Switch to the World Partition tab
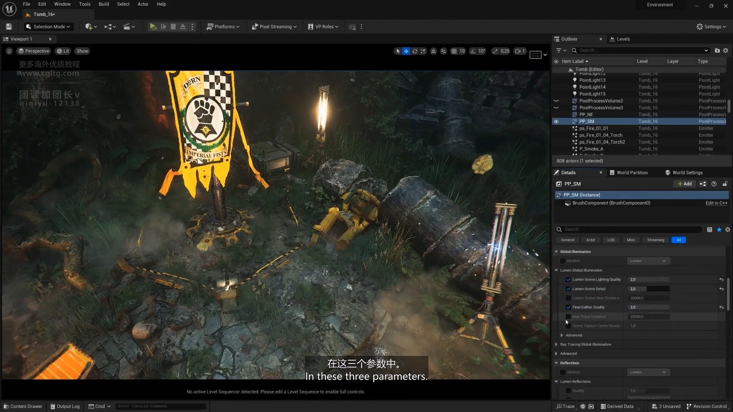This screenshot has height=412, width=733. [x=629, y=173]
